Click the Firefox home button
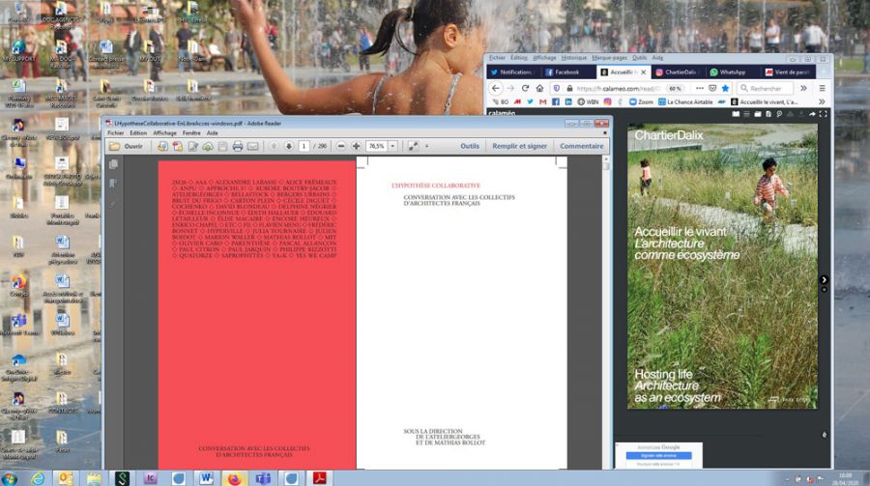The image size is (870, 486). pos(539,88)
